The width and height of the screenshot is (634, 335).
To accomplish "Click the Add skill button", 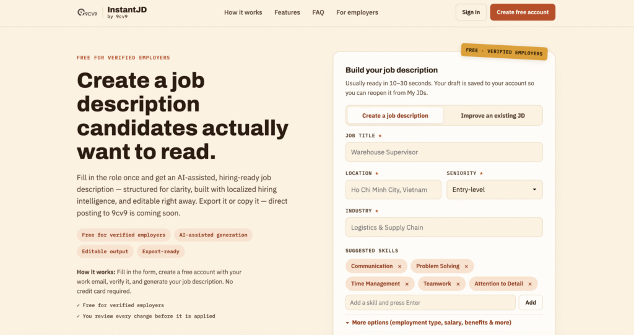I will pos(531,303).
